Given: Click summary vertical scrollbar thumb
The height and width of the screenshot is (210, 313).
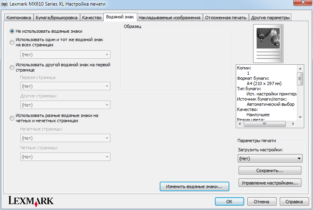Looking at the screenshot, I should 300,79.
